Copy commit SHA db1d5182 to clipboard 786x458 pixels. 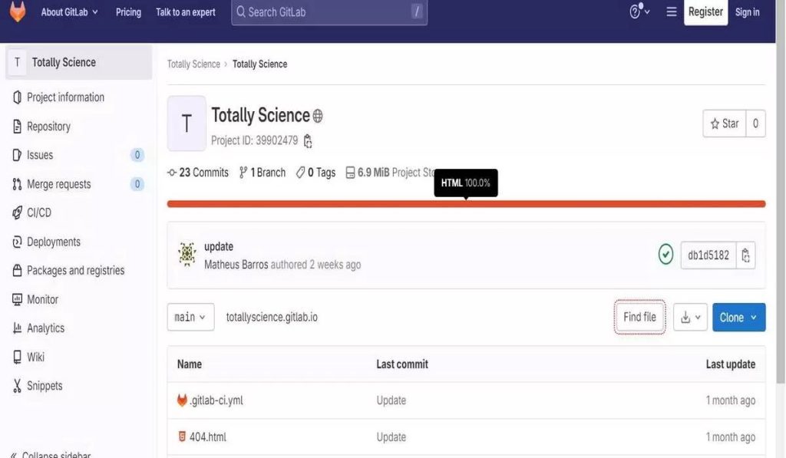click(x=745, y=255)
